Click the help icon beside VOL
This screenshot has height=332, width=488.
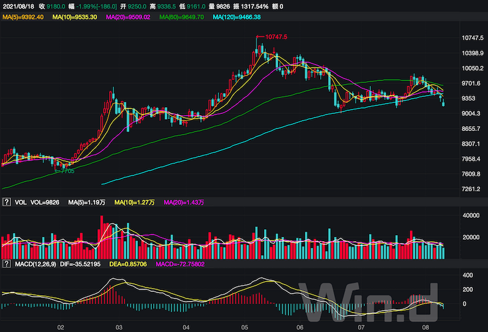coord(6,202)
